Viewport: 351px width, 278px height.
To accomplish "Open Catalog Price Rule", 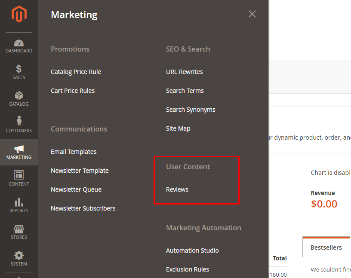I will coord(76,72).
